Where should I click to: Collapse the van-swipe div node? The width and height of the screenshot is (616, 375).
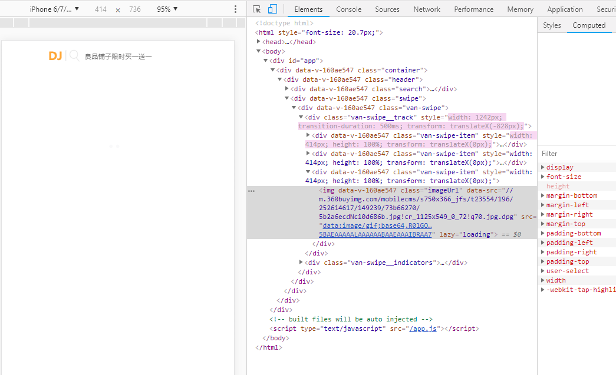(294, 108)
